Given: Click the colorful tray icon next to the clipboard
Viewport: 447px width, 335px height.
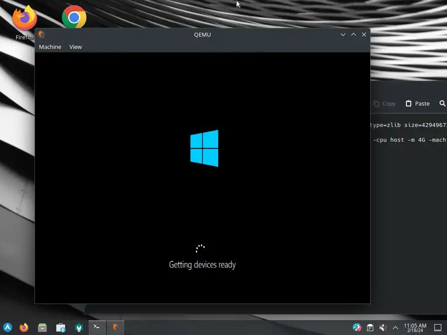Looking at the screenshot, I should 357,328.
